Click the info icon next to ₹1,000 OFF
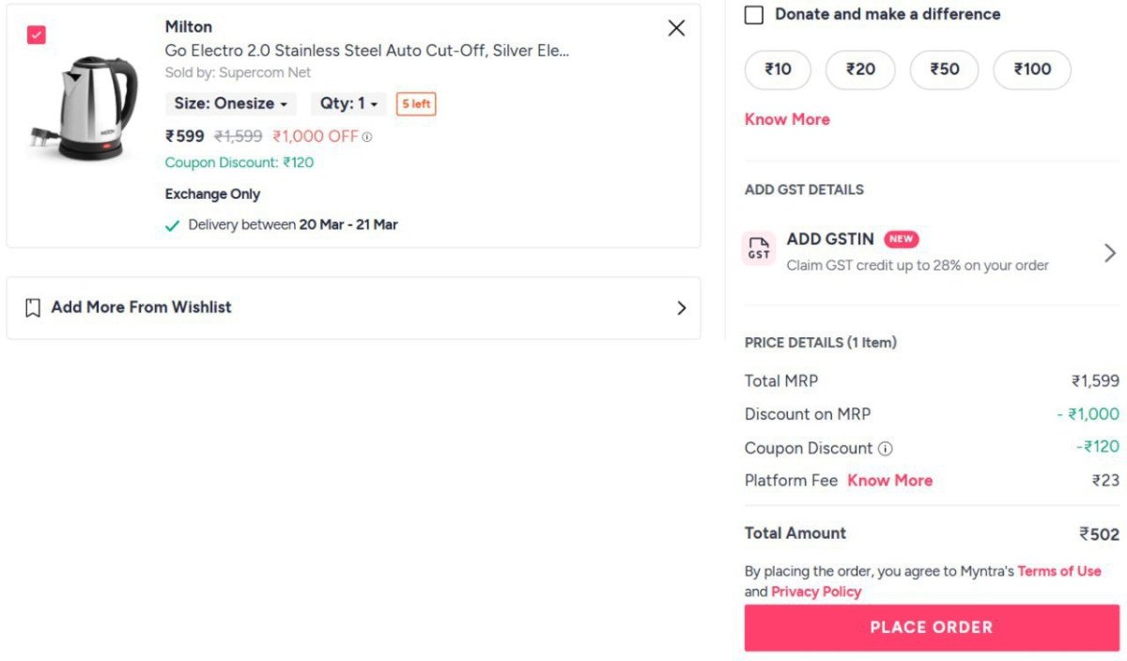This screenshot has width=1127, height=661. click(x=365, y=136)
